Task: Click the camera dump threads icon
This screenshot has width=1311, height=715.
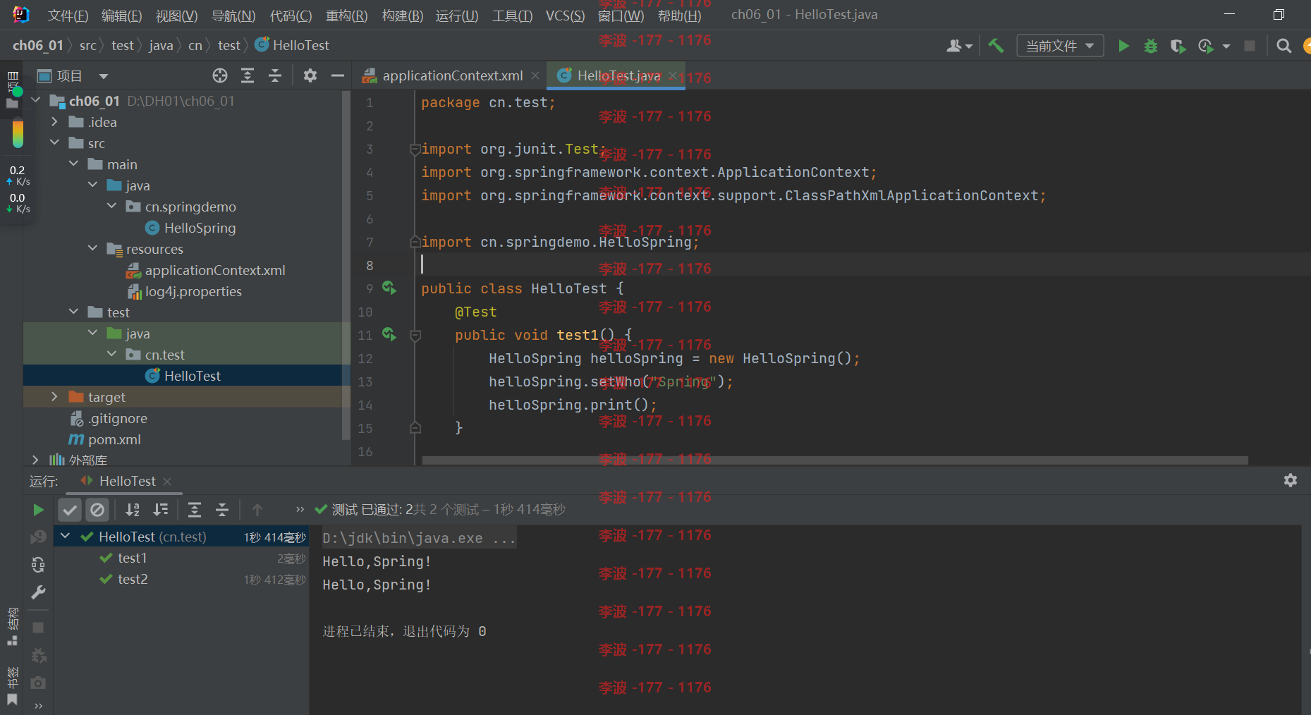Action: 38,683
